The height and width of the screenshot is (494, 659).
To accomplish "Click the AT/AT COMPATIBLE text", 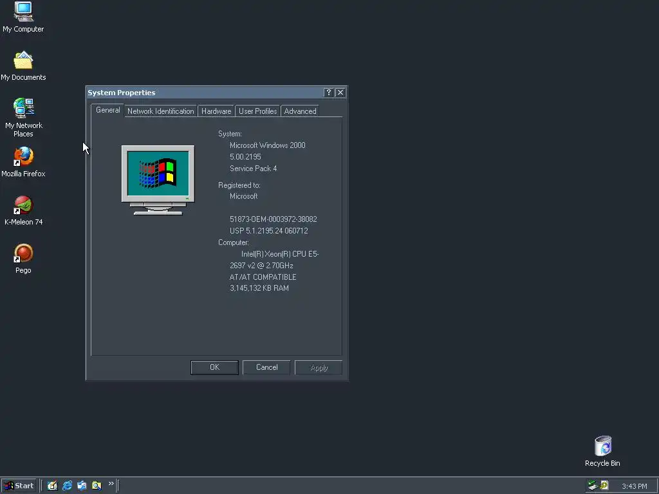I will tap(263, 277).
